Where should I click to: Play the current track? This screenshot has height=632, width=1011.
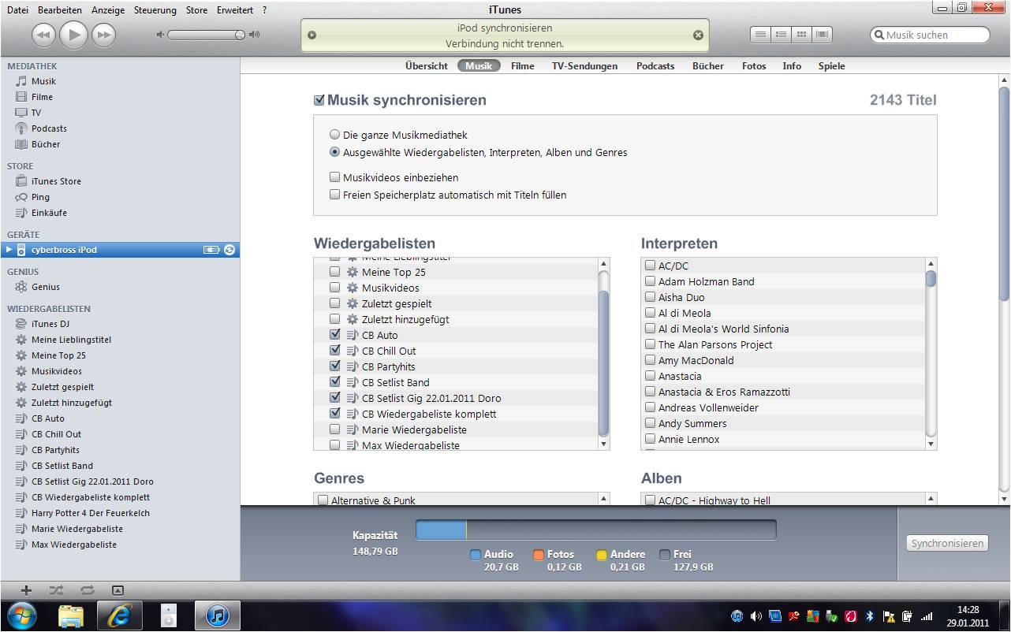tap(73, 35)
